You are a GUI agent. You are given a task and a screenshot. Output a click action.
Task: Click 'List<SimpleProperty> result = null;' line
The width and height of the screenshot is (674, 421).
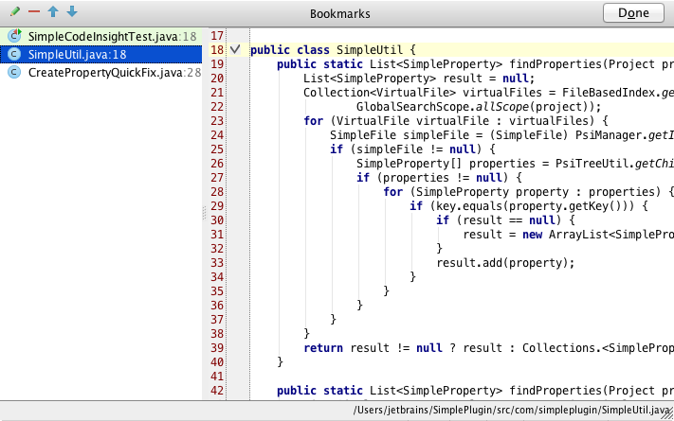419,79
